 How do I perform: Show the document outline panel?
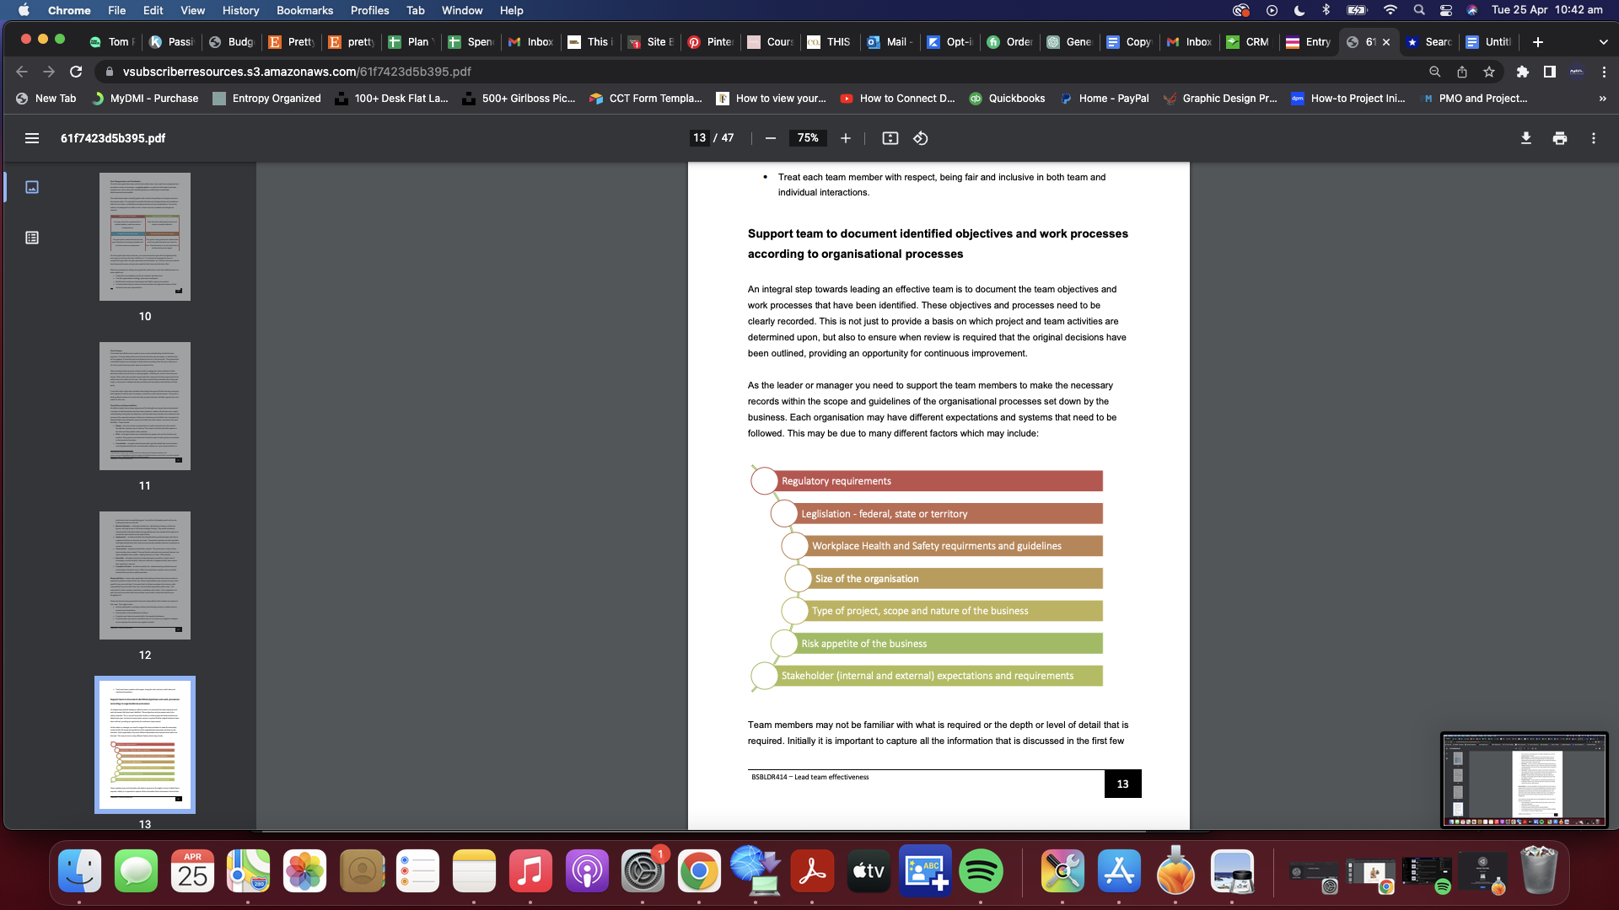pos(32,238)
